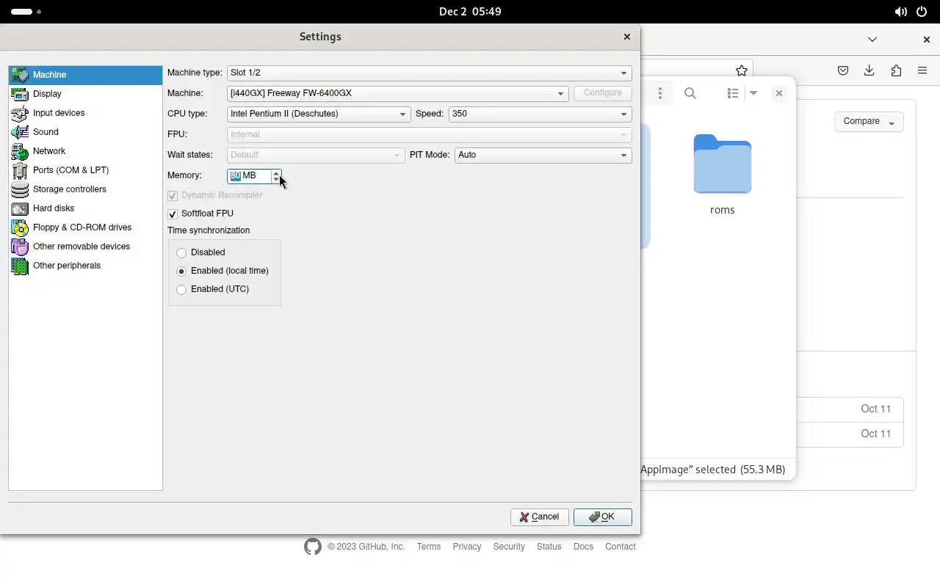The width and height of the screenshot is (940, 587).
Task: Click the Hard disks icon
Action: [x=20, y=208]
